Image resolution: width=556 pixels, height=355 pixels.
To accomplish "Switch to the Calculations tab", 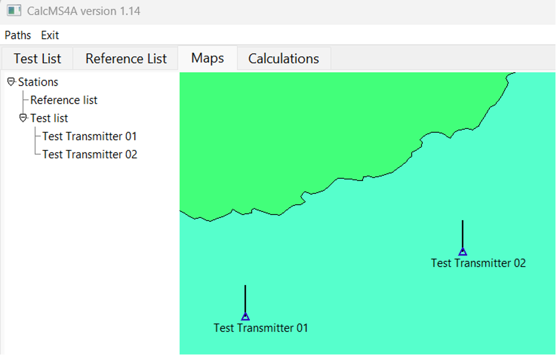I will coord(283,58).
